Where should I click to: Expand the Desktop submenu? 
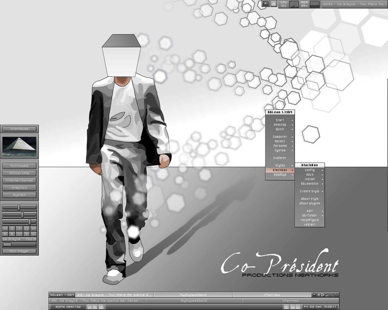280,125
